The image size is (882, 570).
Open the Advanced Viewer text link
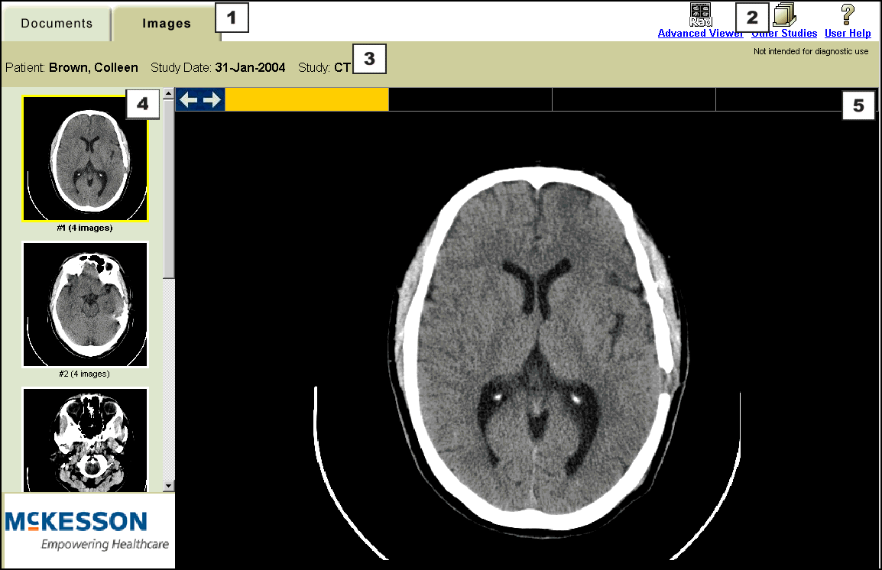coord(700,34)
